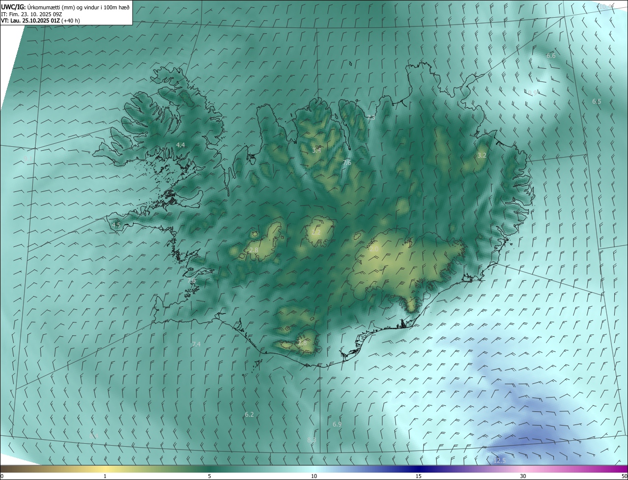Viewport: 628px width, 480px height.
Task: Click the 15 tick on the color scale
Action: pyautogui.click(x=419, y=476)
